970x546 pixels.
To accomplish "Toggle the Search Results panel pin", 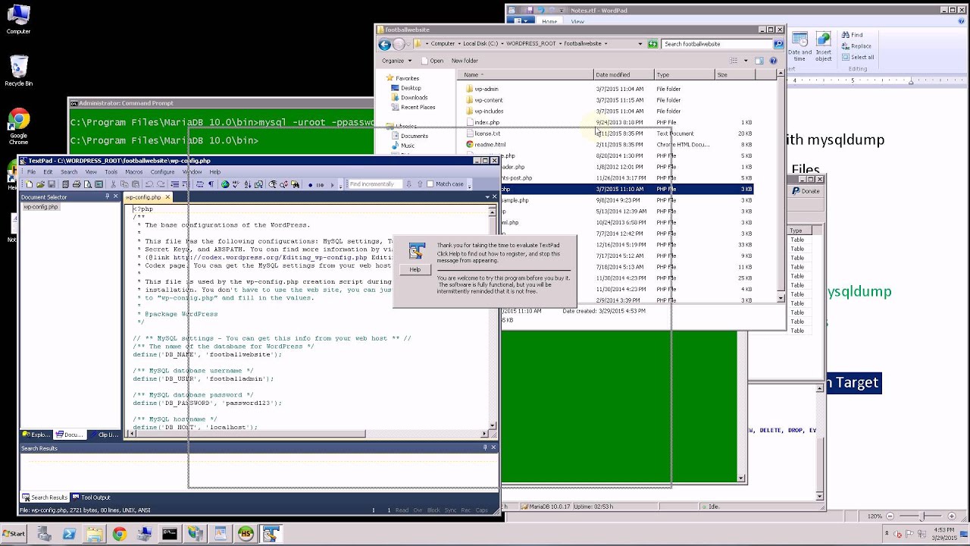I will coord(485,447).
